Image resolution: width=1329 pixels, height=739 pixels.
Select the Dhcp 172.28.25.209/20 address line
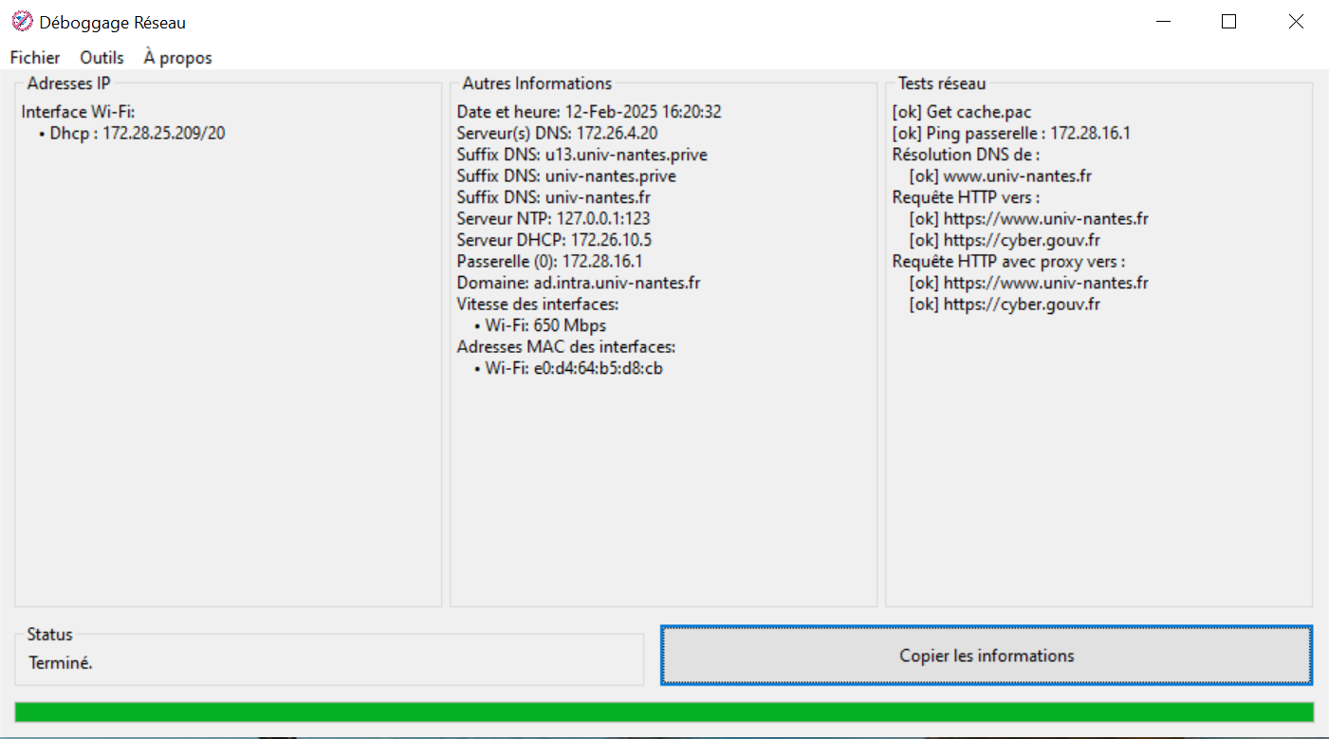132,133
